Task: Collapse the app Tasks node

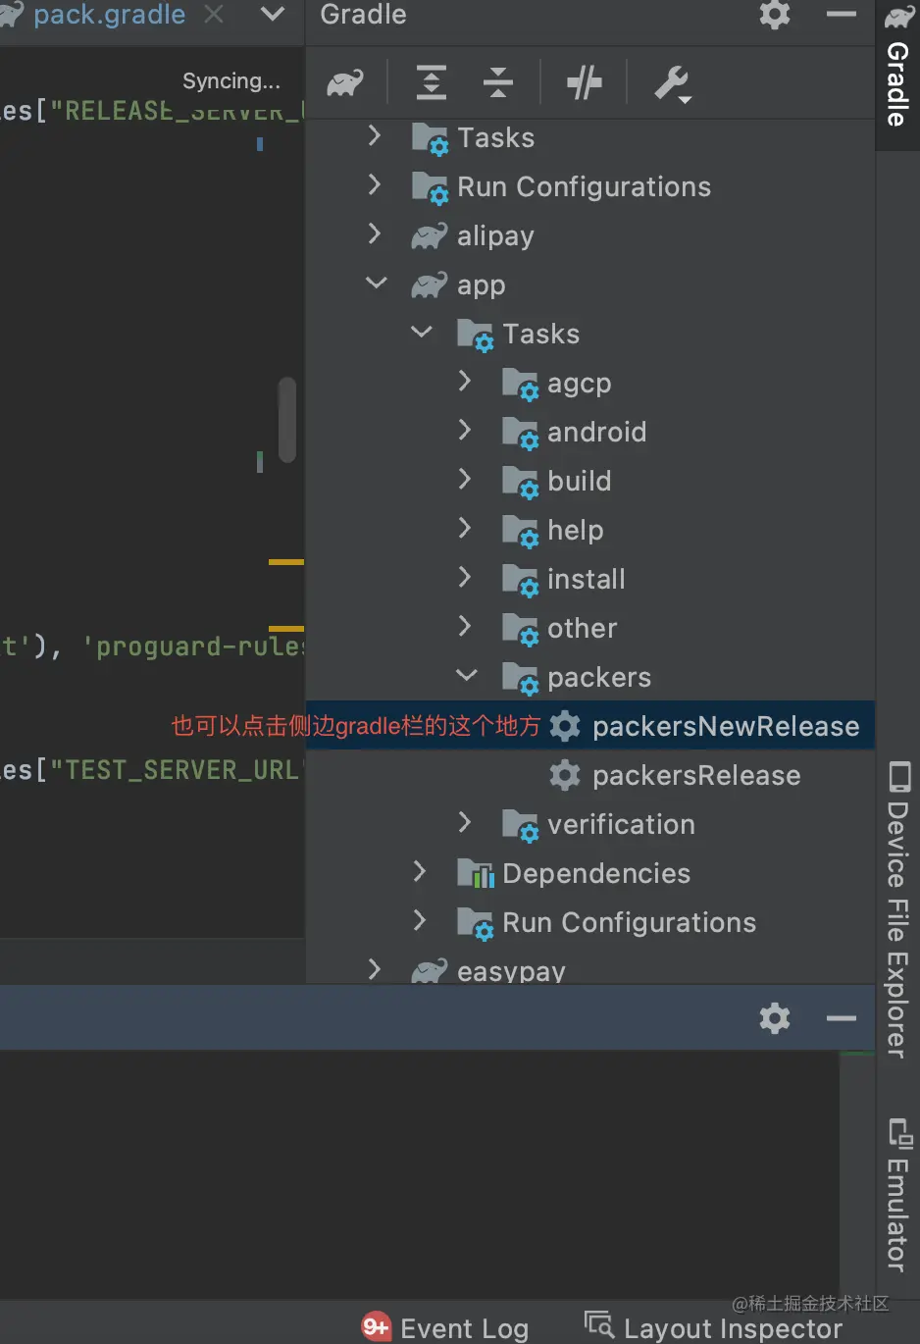Action: pyautogui.click(x=421, y=333)
